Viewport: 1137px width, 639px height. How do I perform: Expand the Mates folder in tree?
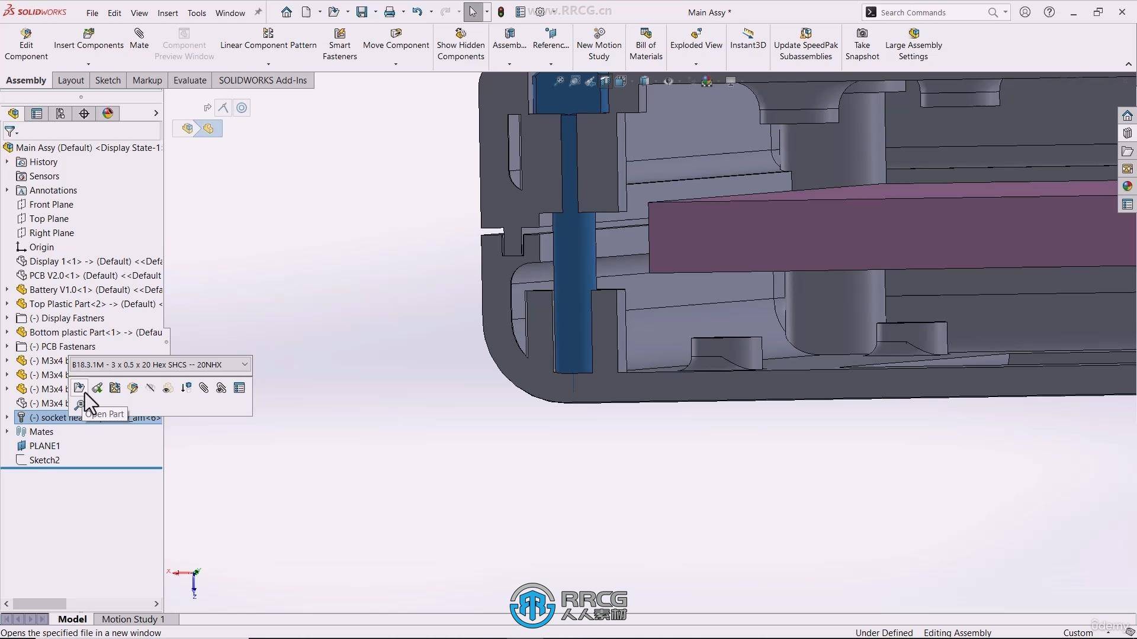7,431
